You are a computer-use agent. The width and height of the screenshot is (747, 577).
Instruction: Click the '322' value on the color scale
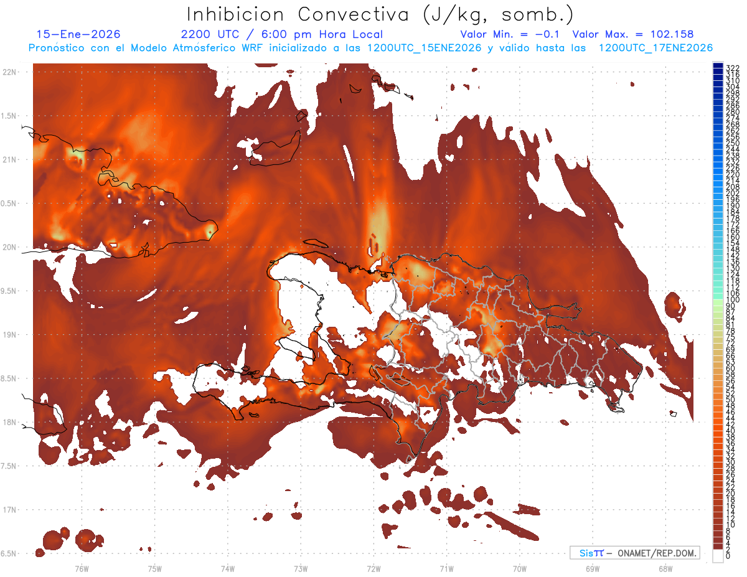(732, 68)
